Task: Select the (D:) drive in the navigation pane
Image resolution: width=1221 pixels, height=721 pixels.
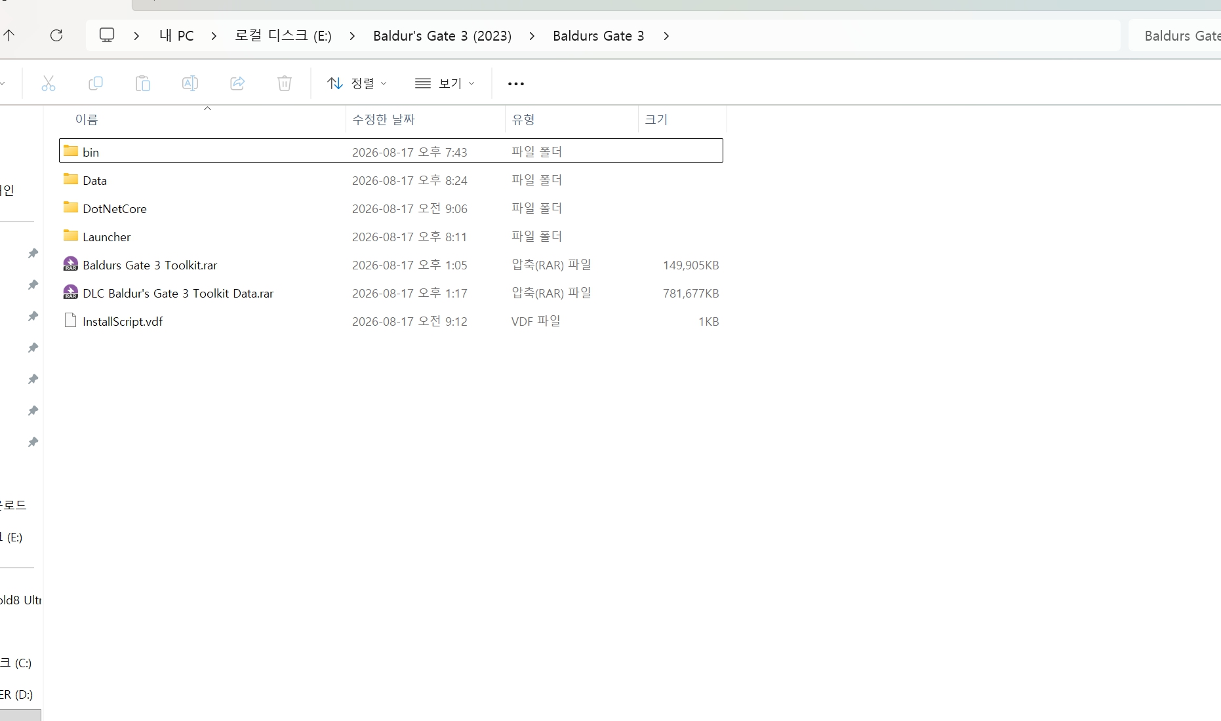Action: click(16, 694)
